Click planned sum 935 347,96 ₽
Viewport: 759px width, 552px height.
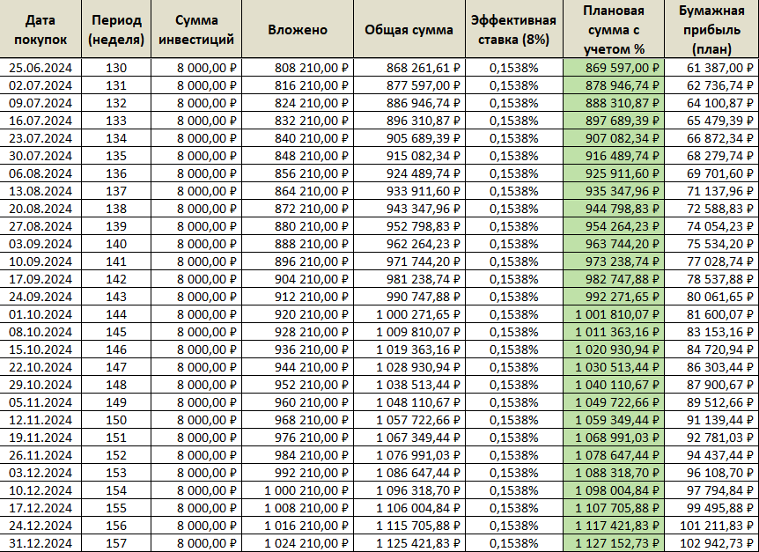pos(614,191)
